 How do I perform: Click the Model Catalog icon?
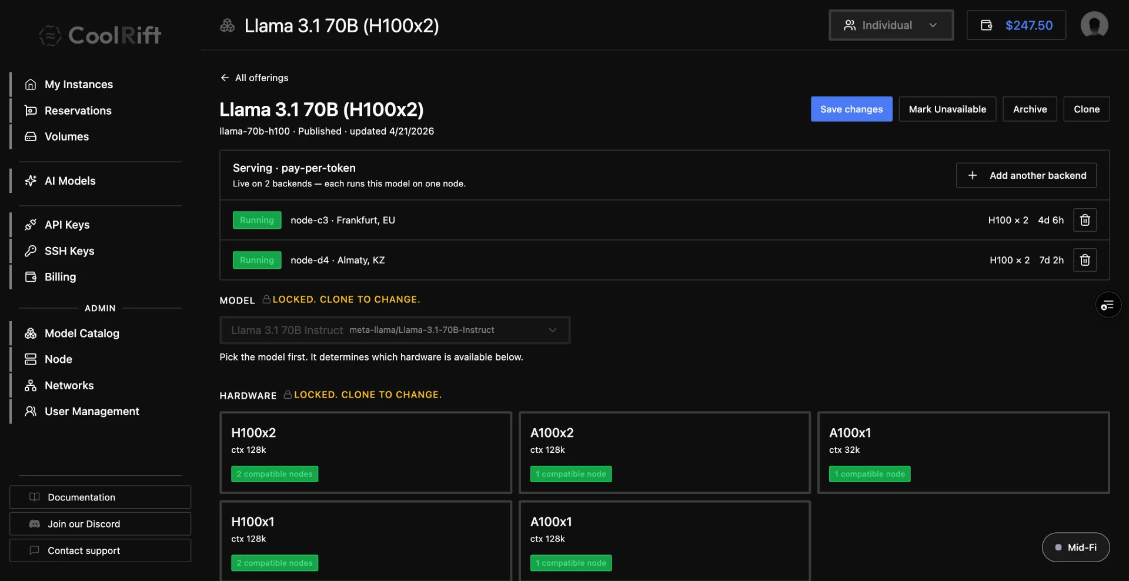pyautogui.click(x=31, y=333)
